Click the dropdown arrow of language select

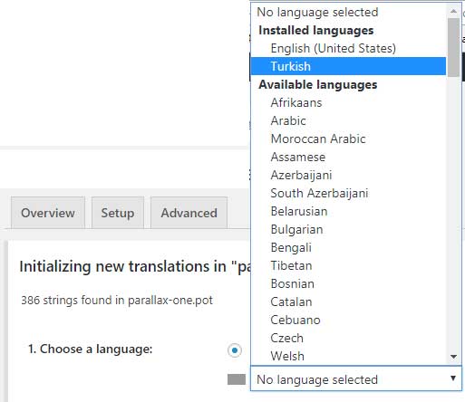[x=453, y=378]
